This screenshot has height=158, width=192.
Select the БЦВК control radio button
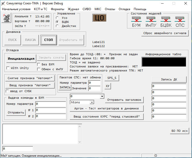[x=57, y=22]
